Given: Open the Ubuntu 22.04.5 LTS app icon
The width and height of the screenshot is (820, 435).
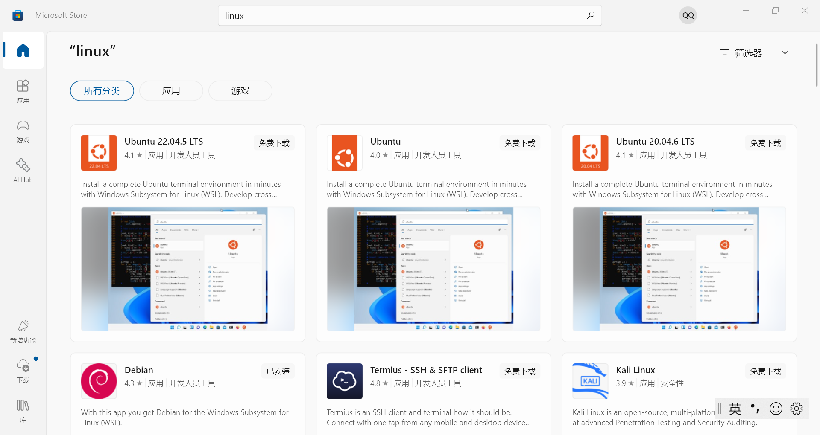Looking at the screenshot, I should (99, 153).
